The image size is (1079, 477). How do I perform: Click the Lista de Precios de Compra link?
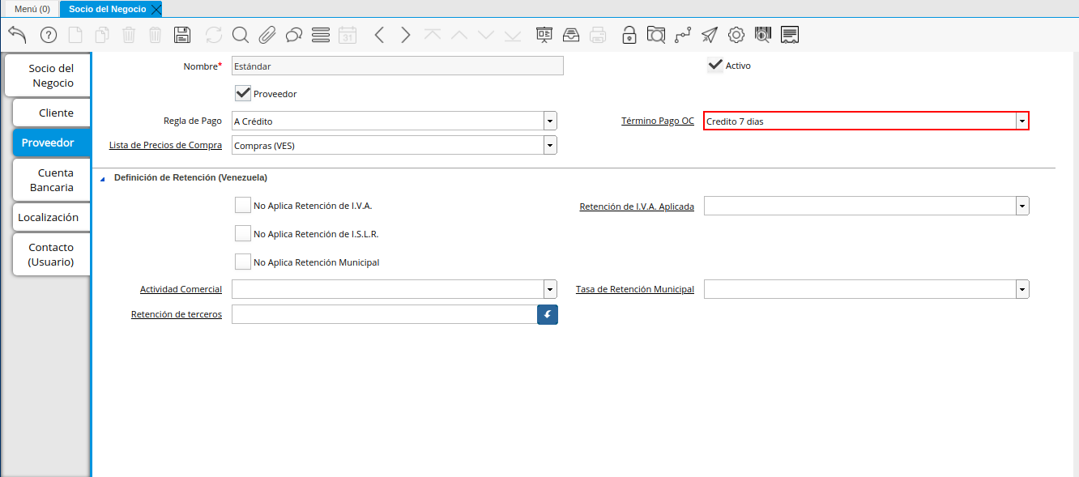coord(165,145)
